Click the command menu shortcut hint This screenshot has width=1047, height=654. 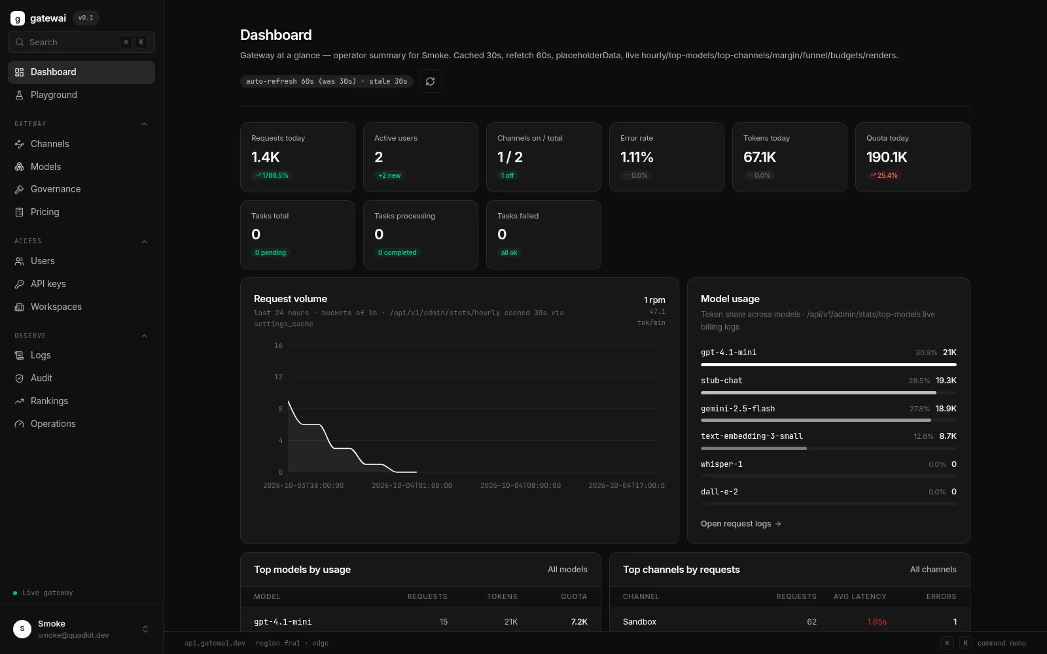point(983,643)
